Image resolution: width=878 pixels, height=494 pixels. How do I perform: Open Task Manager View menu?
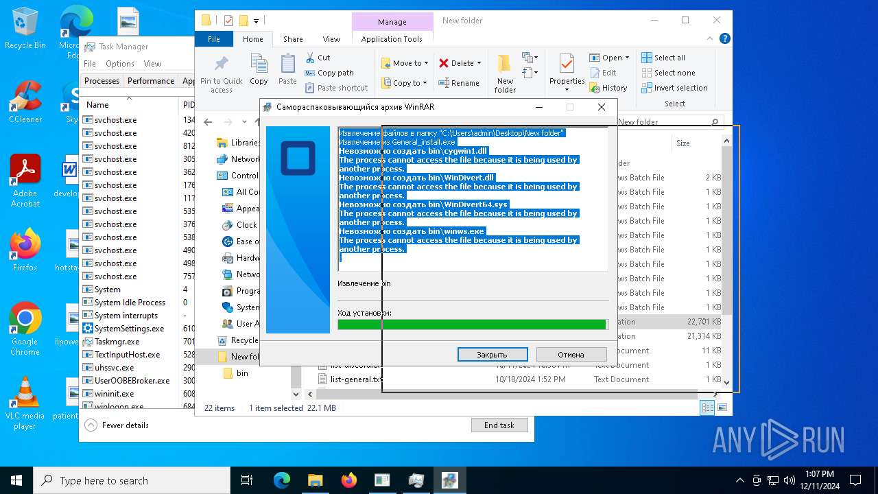[x=152, y=64]
